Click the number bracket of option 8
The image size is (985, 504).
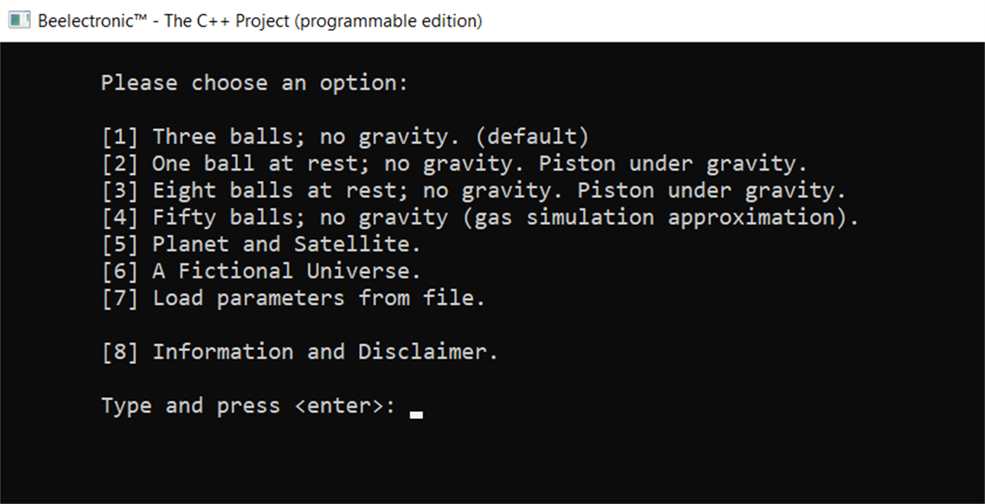point(120,351)
